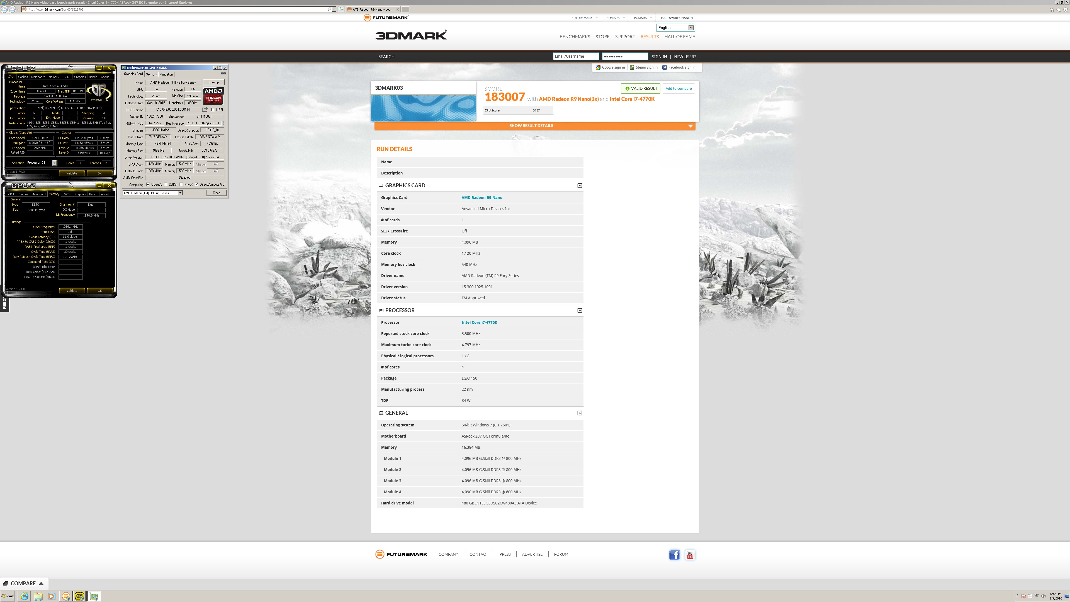This screenshot has height=602, width=1070.
Task: Click the network tray icon
Action: pyautogui.click(x=1037, y=596)
